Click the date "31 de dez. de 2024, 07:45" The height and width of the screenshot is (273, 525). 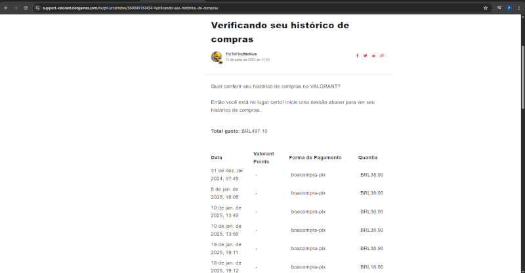coord(226,174)
